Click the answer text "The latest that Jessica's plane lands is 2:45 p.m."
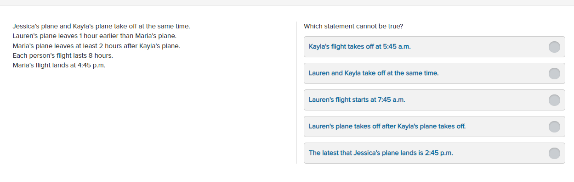Image resolution: width=574 pixels, height=182 pixels. [x=381, y=153]
